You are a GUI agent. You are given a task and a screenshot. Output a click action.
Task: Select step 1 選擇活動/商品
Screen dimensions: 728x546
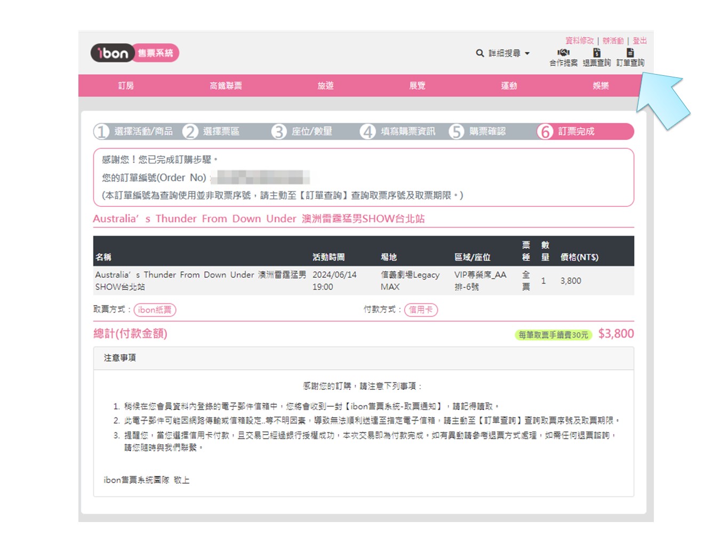click(134, 131)
